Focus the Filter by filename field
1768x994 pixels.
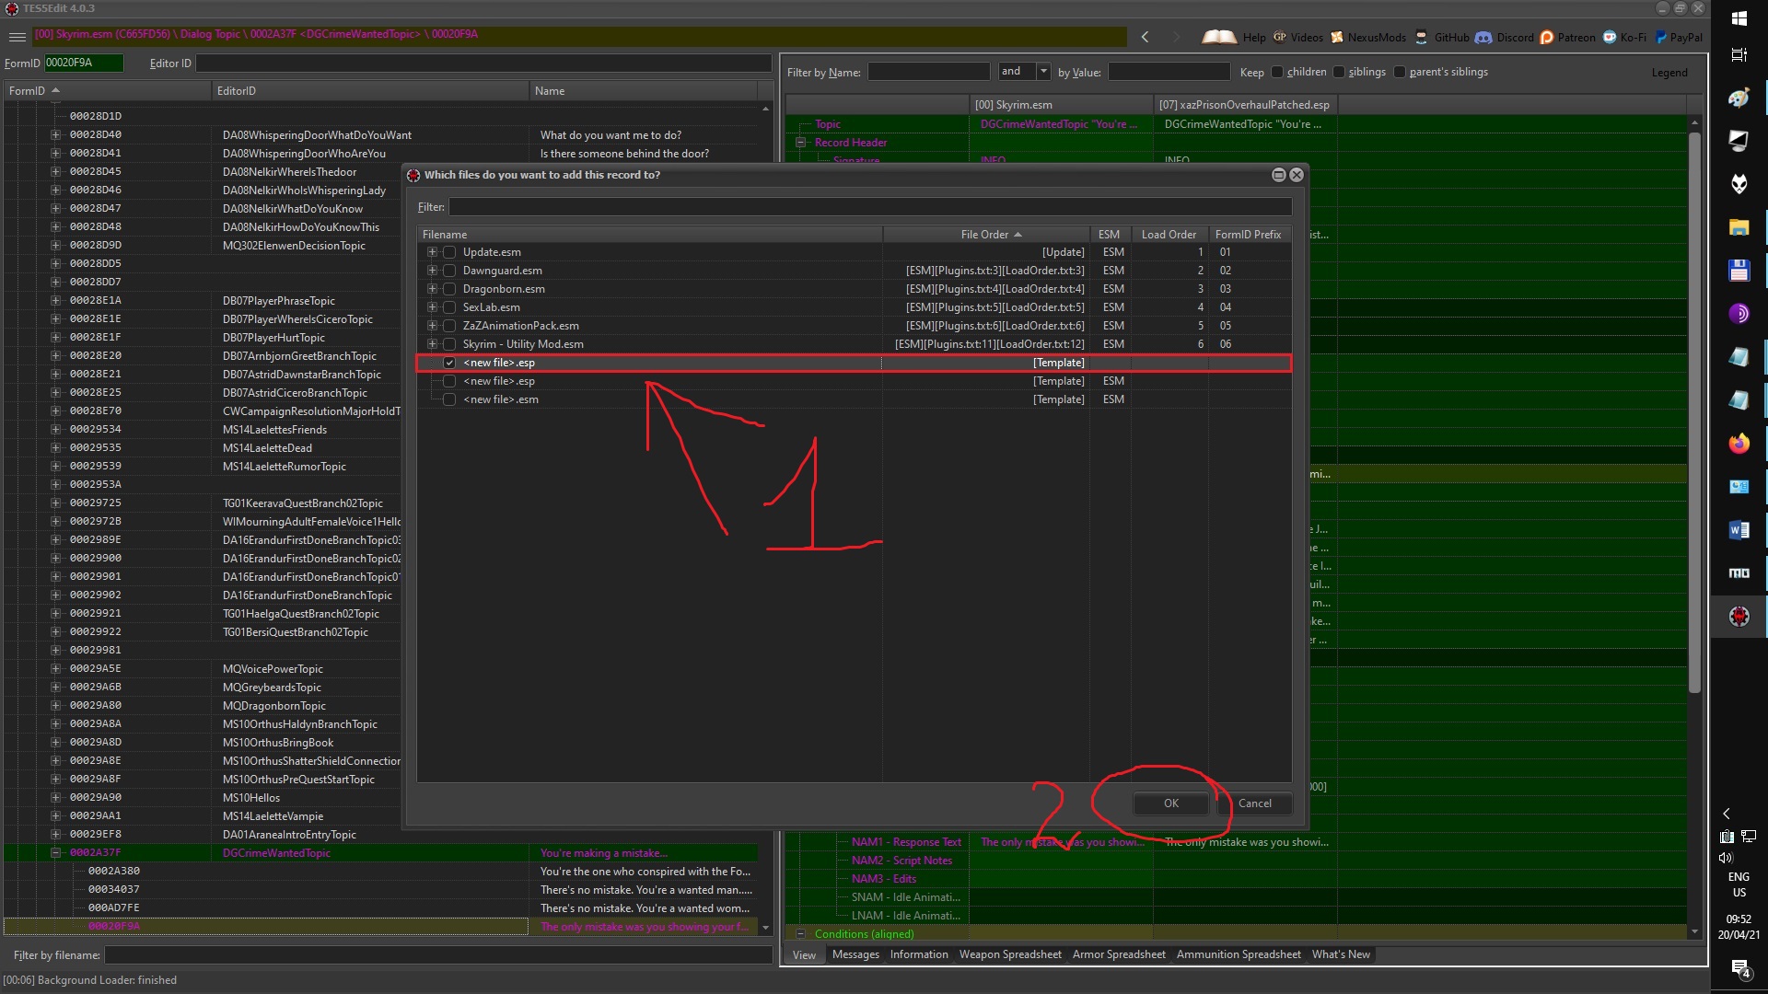pos(438,955)
